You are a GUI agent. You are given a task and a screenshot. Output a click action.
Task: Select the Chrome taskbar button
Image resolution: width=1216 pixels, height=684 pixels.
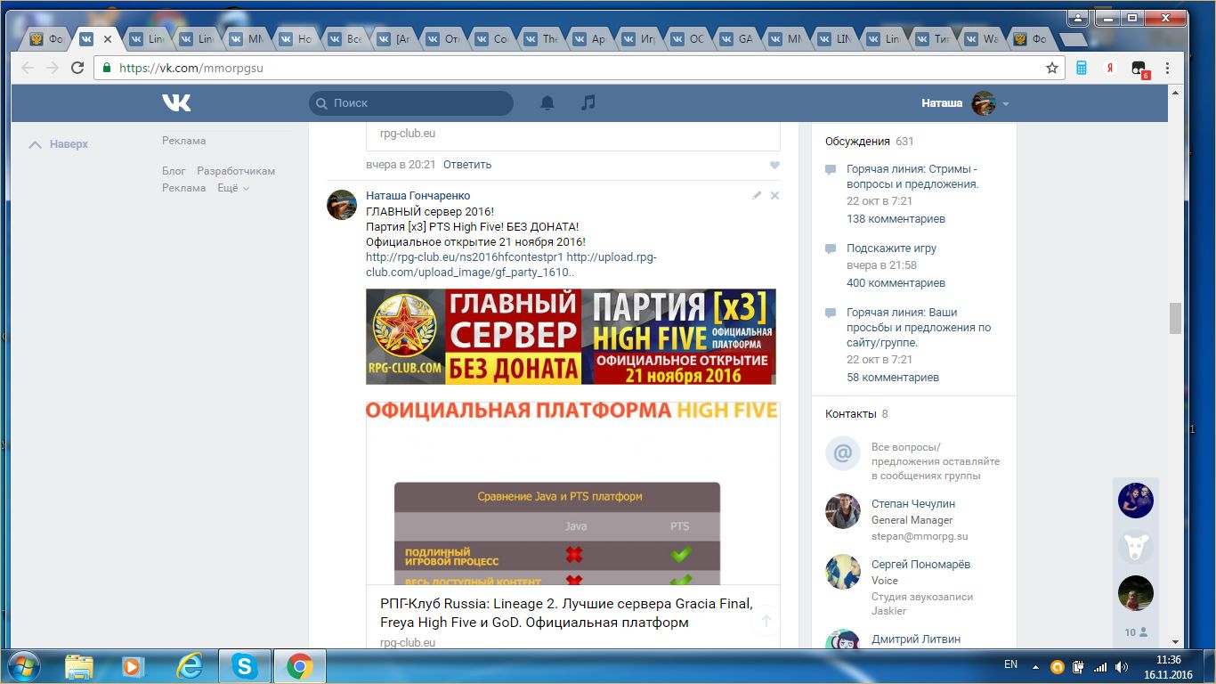tap(299, 666)
